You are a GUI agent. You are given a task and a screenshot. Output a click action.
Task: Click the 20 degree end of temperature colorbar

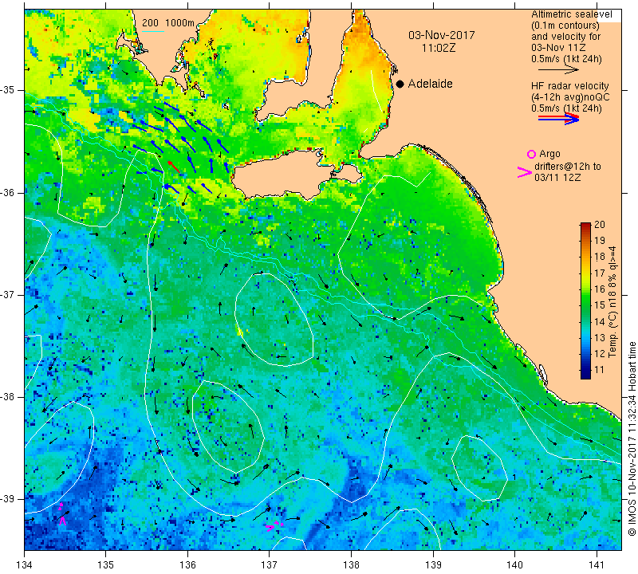click(x=585, y=225)
